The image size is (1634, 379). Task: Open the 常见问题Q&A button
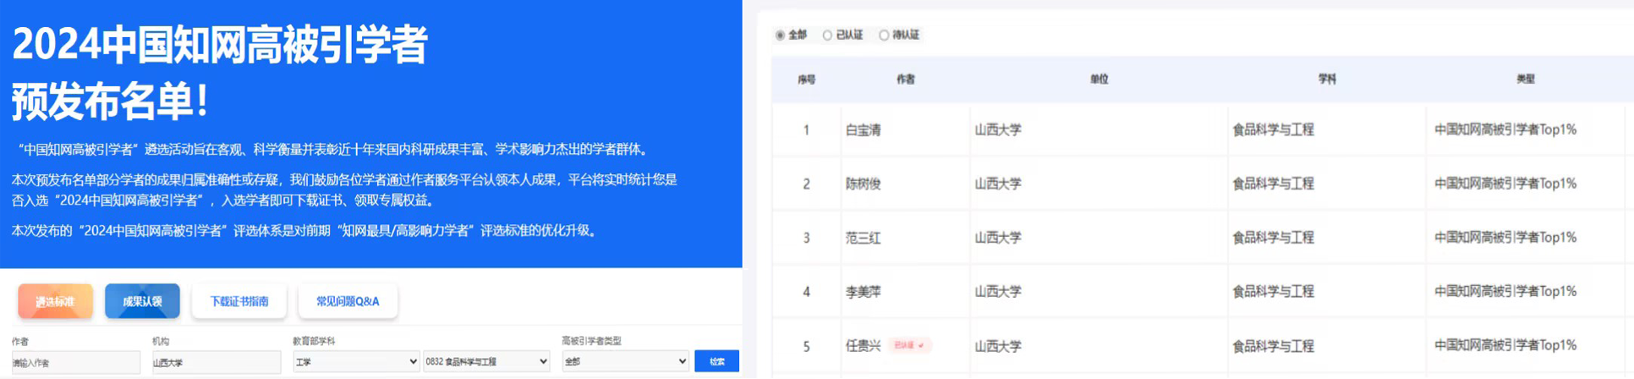coord(348,301)
